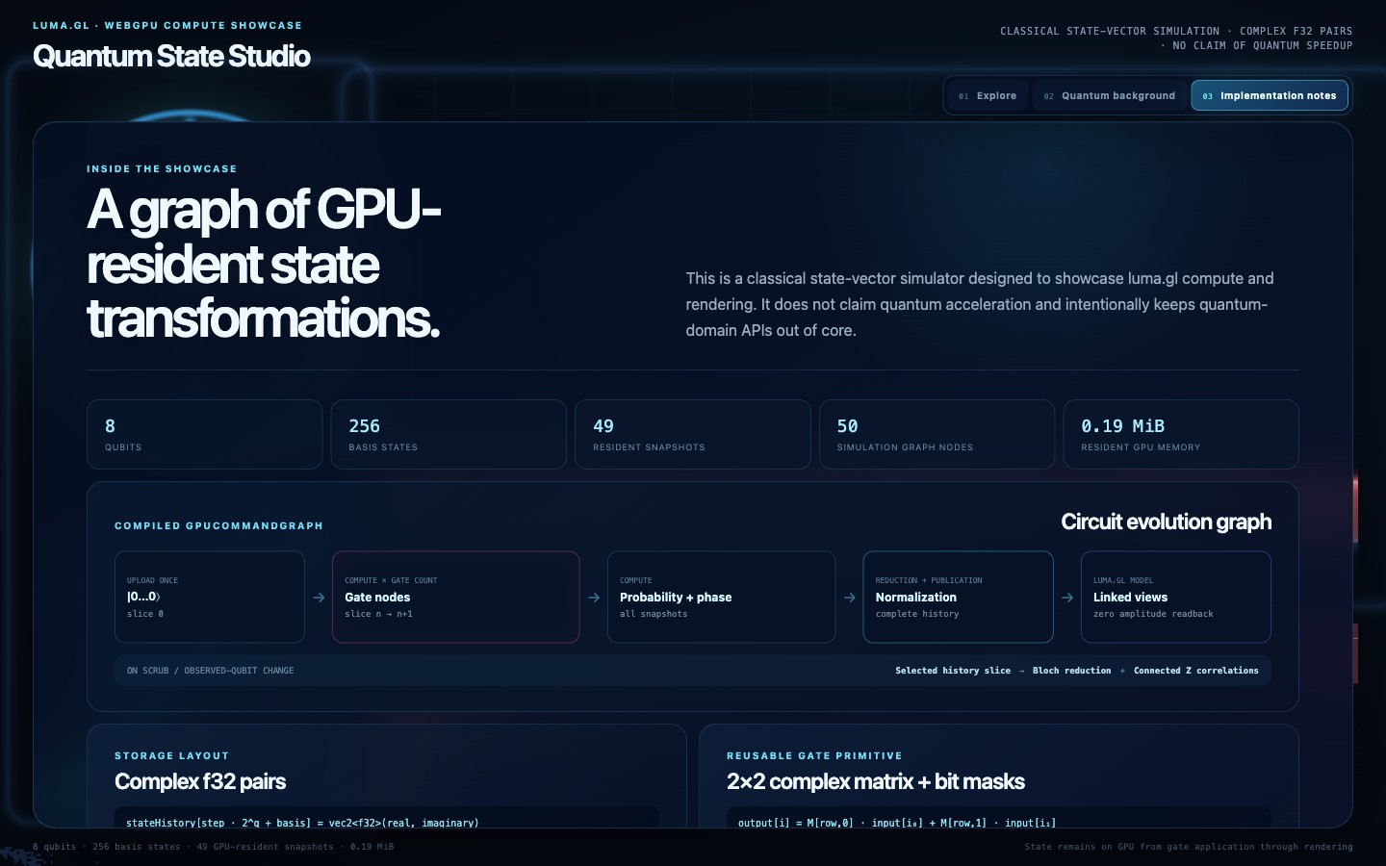The width and height of the screenshot is (1386, 866).
Task: Select the Gate nodes compute card
Action: [x=456, y=597]
